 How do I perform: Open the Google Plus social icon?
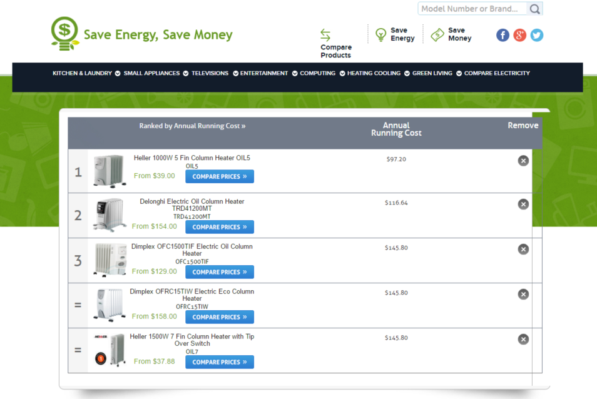(519, 35)
